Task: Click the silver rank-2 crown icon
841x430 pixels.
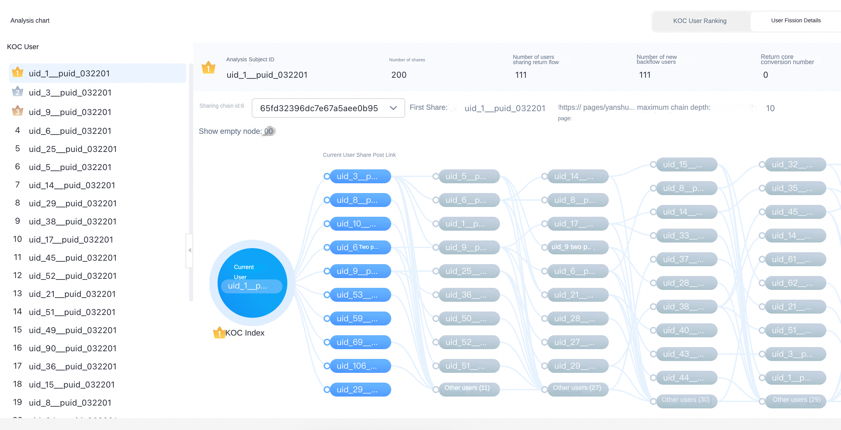Action: click(17, 92)
